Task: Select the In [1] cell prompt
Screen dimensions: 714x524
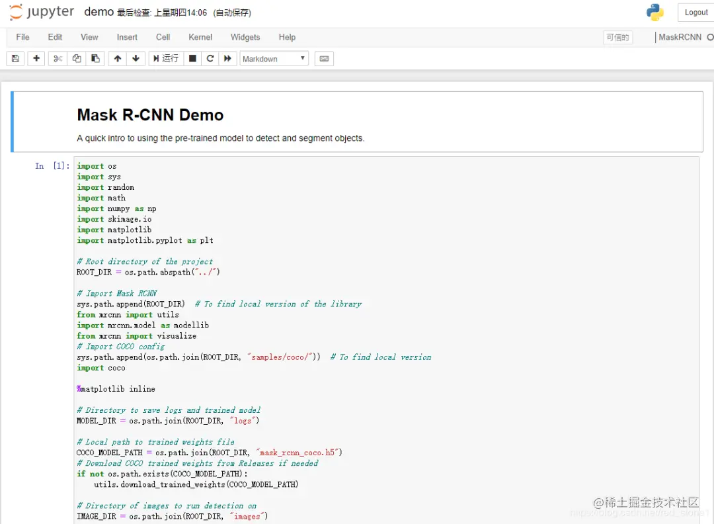Action: point(52,166)
